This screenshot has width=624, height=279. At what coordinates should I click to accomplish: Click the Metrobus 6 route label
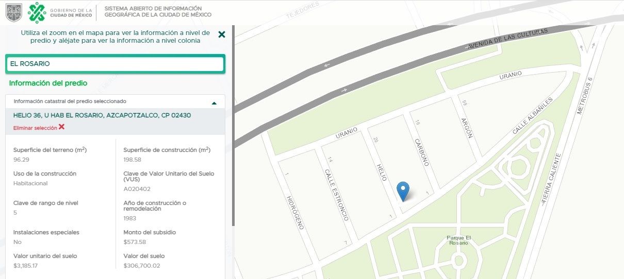[x=587, y=96]
